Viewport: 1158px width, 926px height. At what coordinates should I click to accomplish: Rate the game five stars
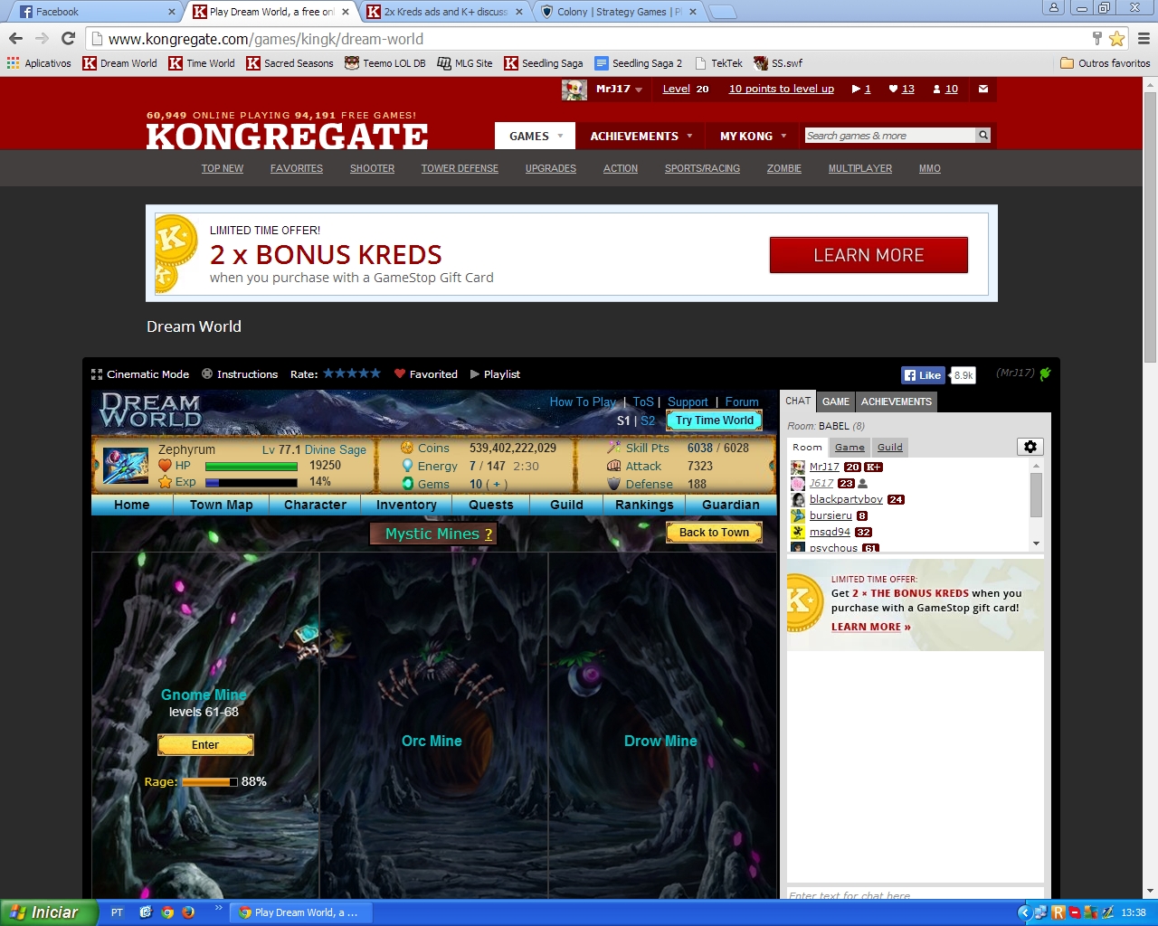pos(375,373)
